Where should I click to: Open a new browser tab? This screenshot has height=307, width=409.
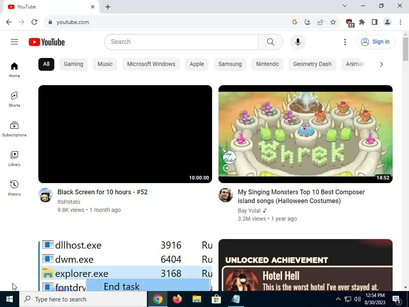(x=108, y=7)
